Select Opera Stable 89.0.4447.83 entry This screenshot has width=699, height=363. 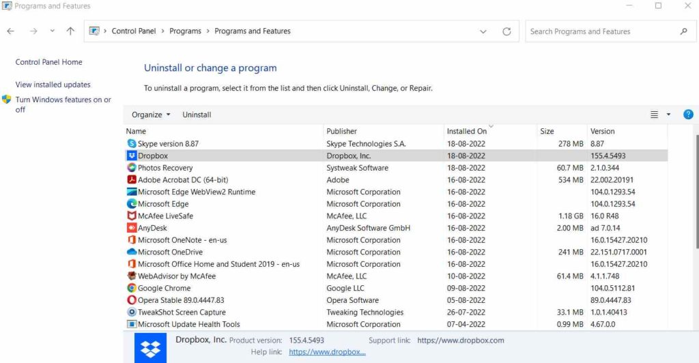click(181, 300)
